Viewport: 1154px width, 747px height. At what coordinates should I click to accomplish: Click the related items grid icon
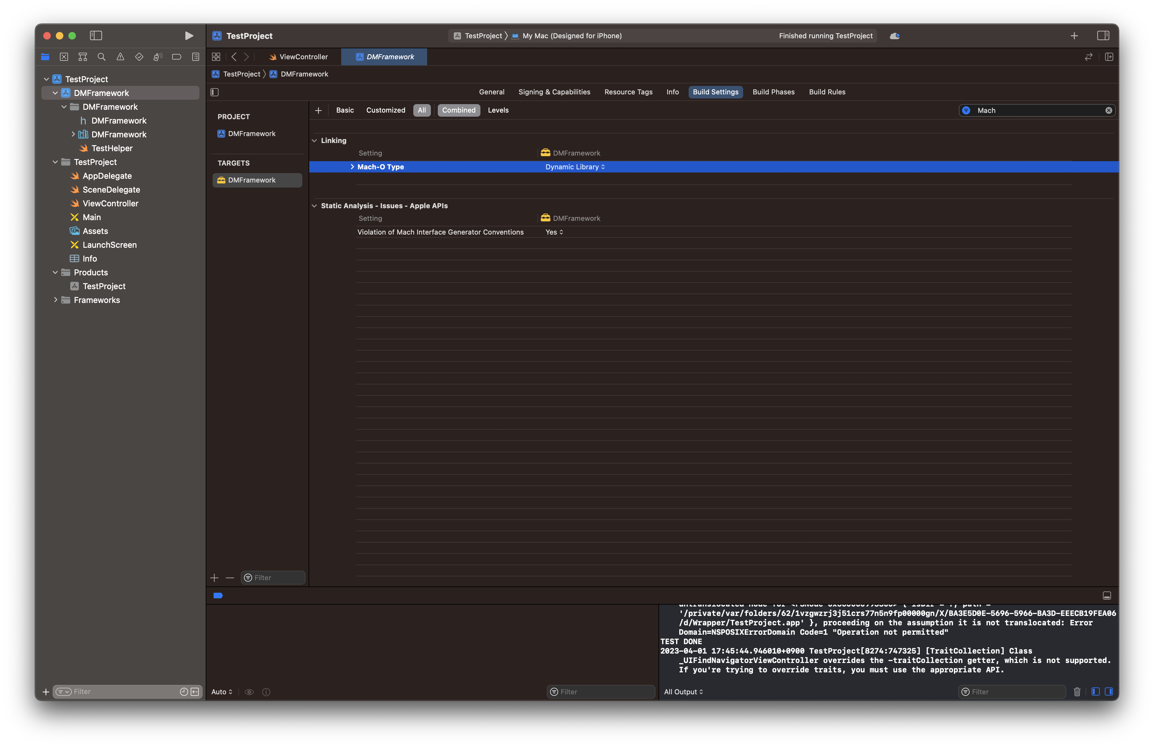tap(216, 57)
